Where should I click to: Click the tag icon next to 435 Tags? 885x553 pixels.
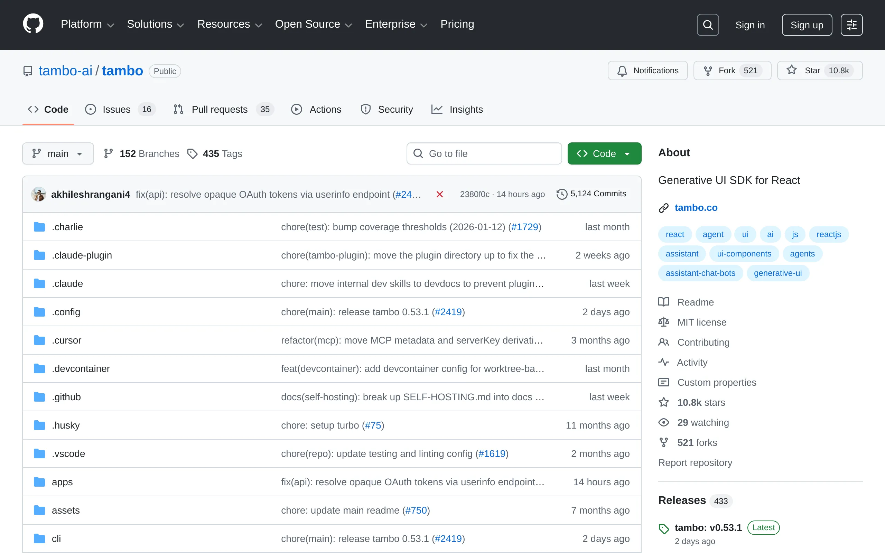click(193, 153)
